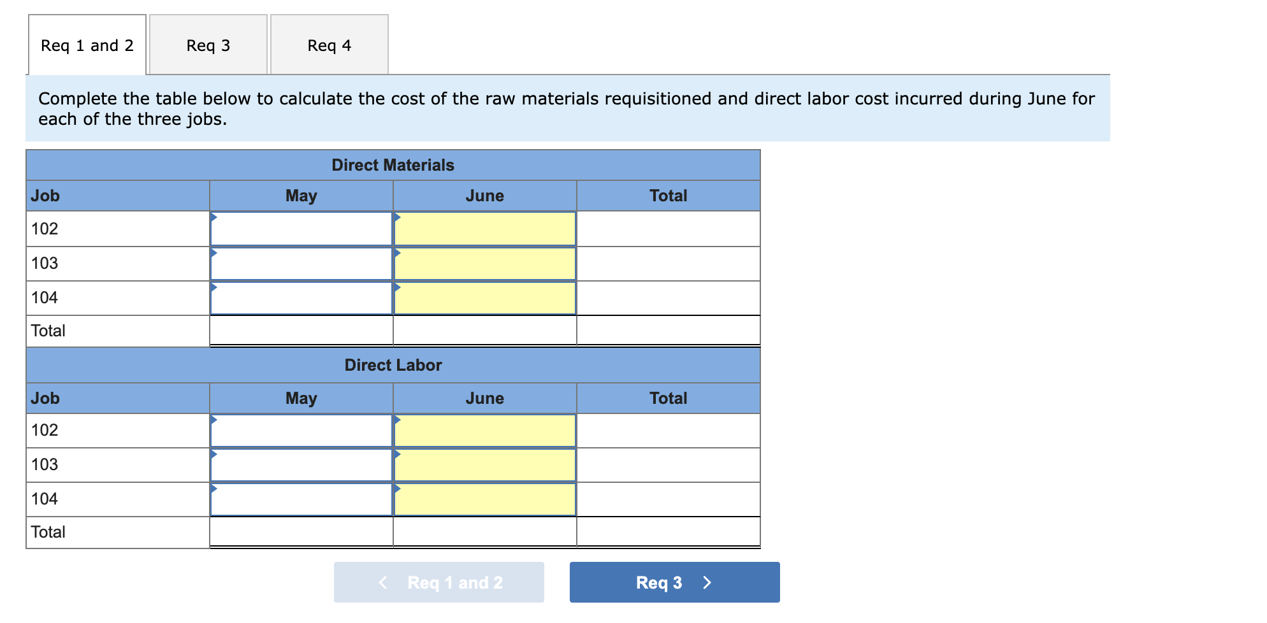
Task: Select Direct Materials May cell for Job 103
Action: coord(301,264)
